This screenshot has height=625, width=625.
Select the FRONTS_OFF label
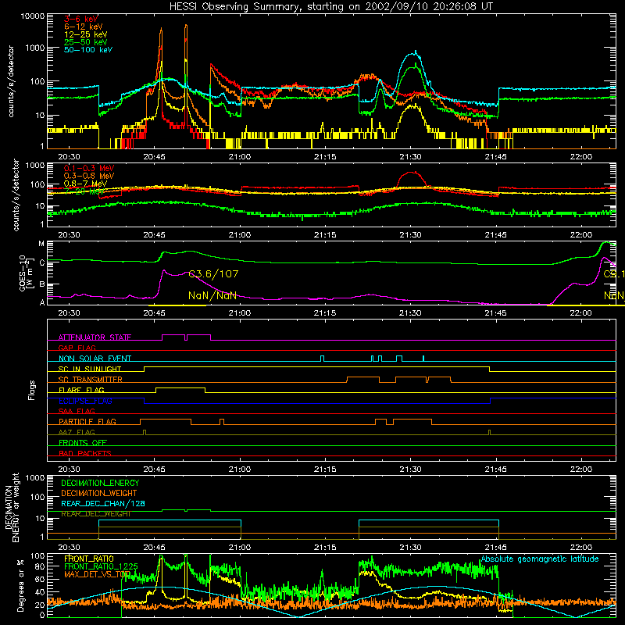[x=83, y=443]
